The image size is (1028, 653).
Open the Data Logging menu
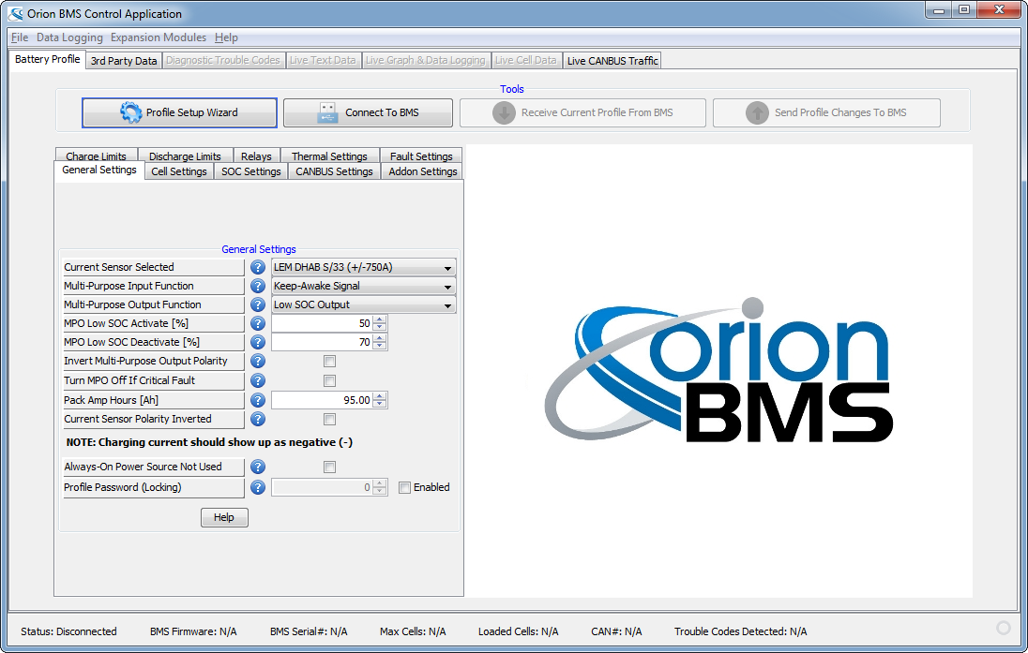coord(69,37)
